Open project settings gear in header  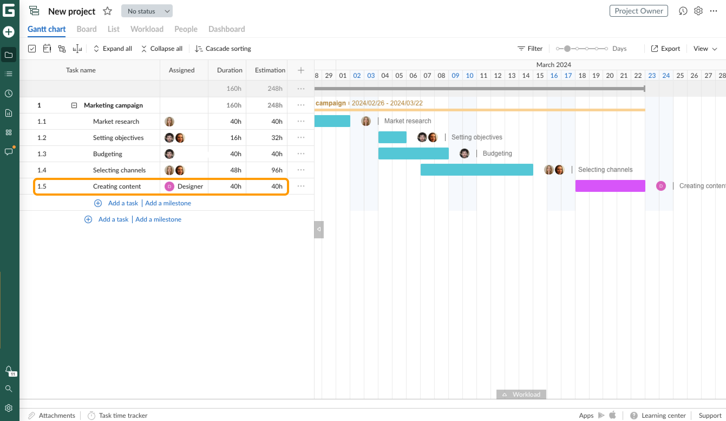(698, 11)
